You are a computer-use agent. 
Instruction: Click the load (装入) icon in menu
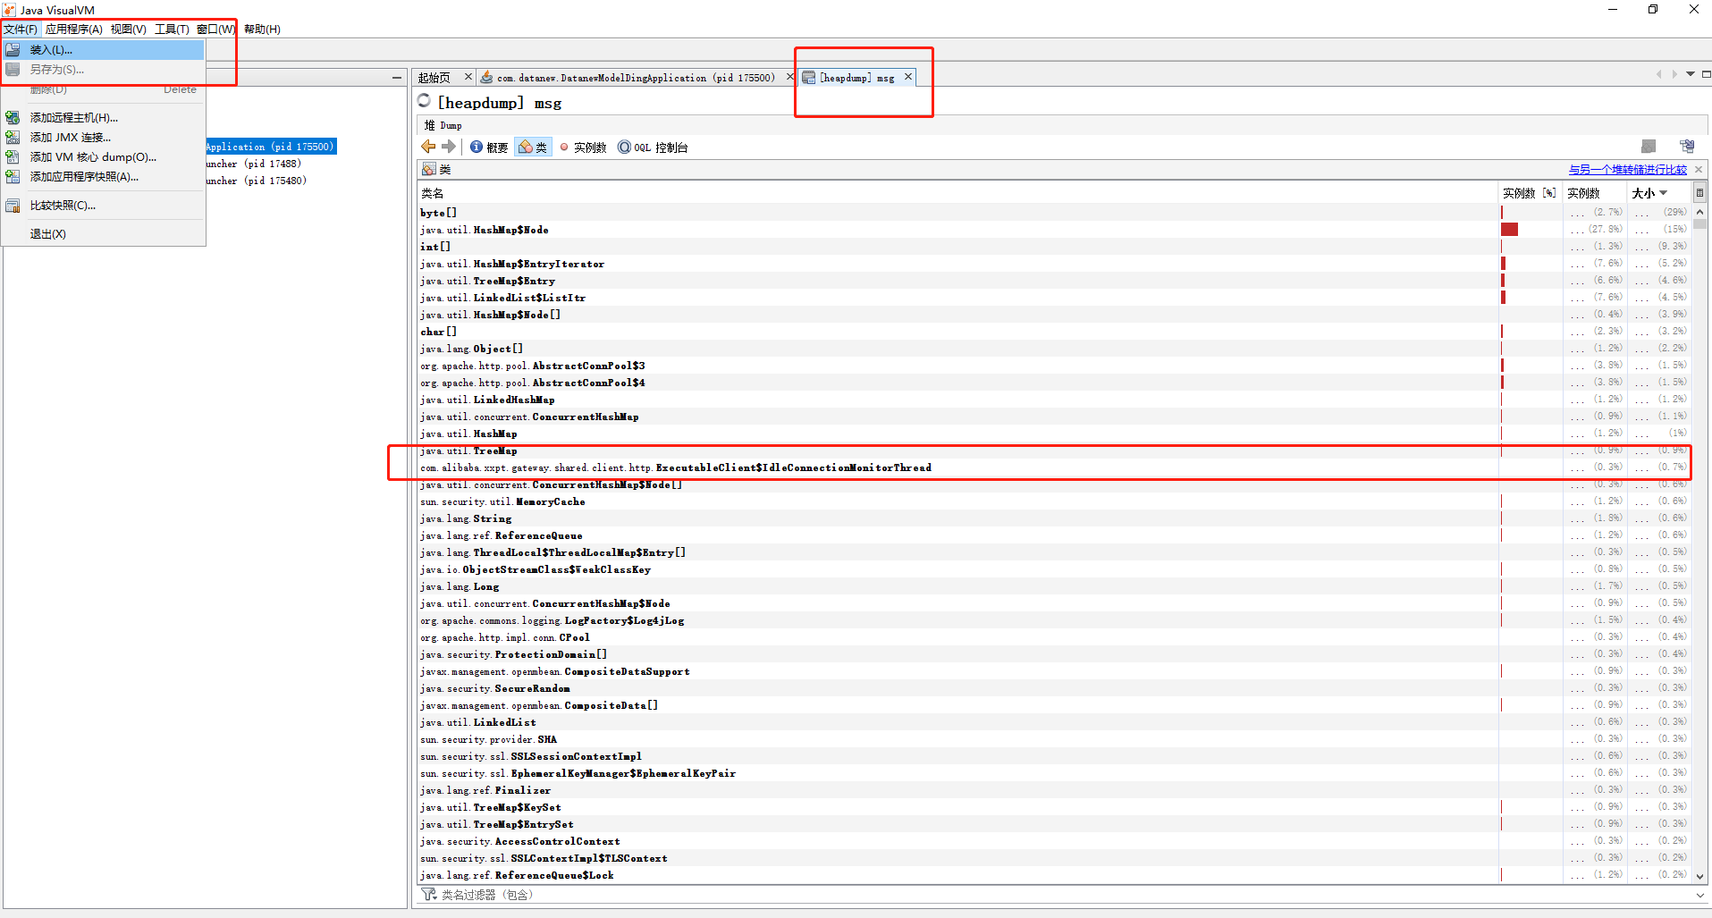point(13,50)
